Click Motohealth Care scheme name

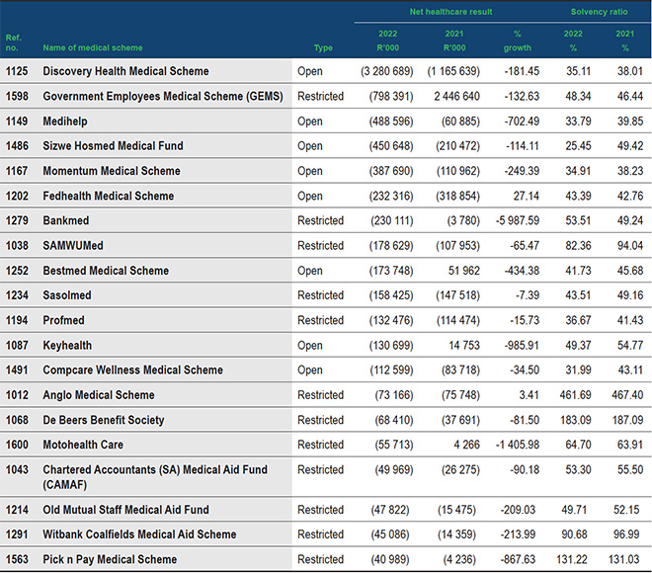click(83, 445)
